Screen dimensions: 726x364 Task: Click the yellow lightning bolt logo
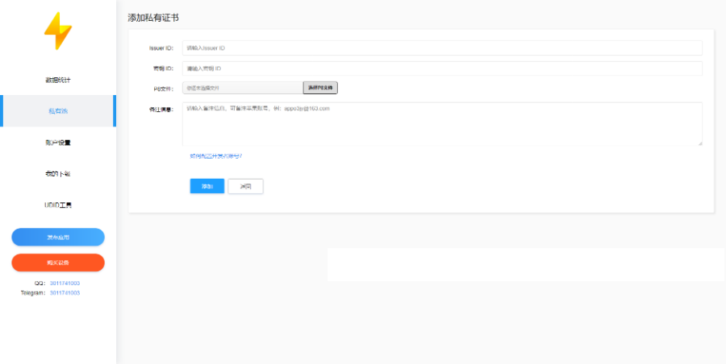coord(58,31)
